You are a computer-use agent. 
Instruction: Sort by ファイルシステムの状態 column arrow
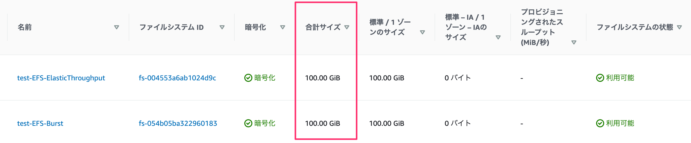coord(679,27)
